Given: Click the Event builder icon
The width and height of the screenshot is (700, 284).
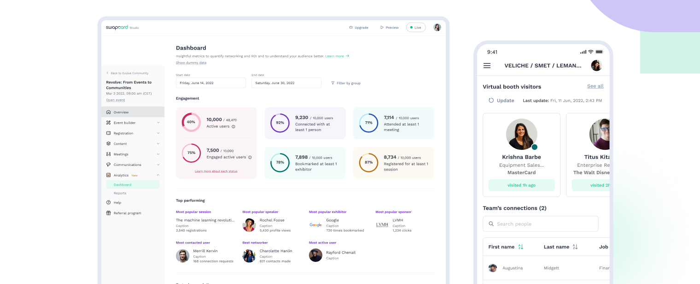Looking at the screenshot, I should (108, 123).
